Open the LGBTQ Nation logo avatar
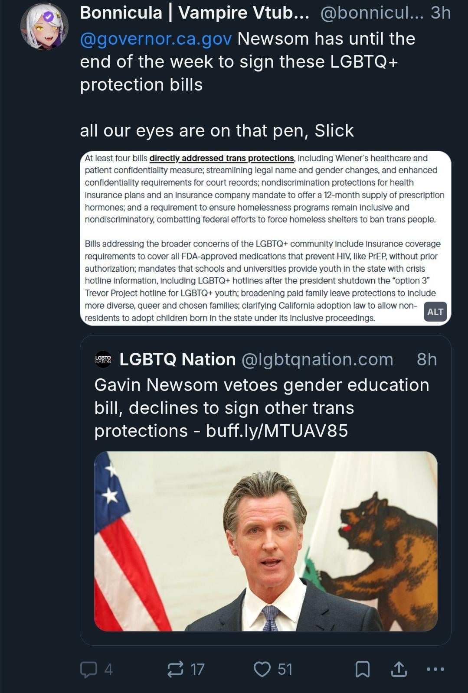The width and height of the screenshot is (468, 693). pos(103,359)
